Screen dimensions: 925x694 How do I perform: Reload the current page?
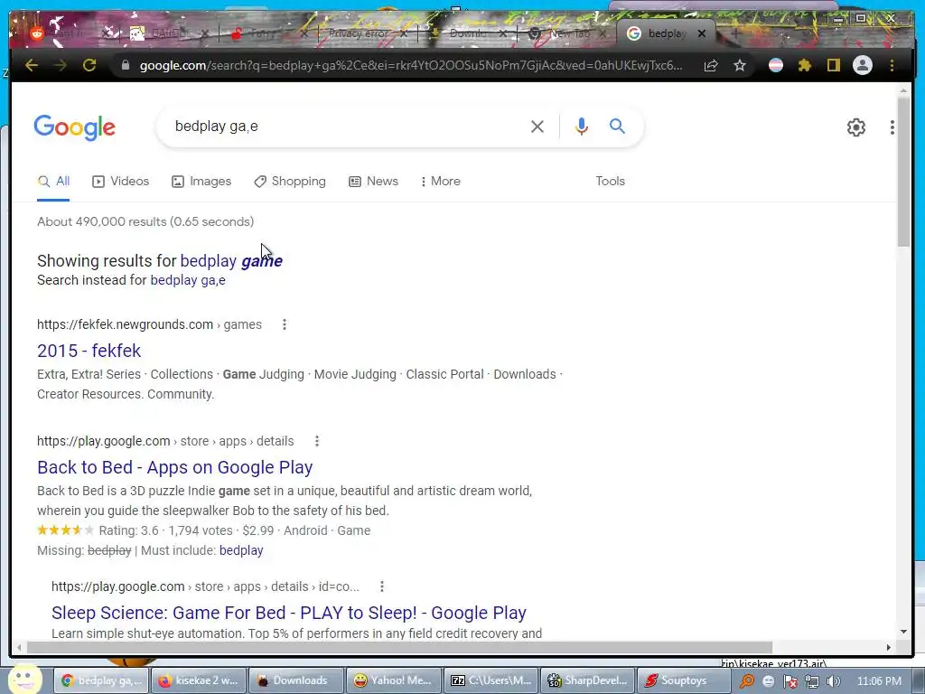pos(89,65)
